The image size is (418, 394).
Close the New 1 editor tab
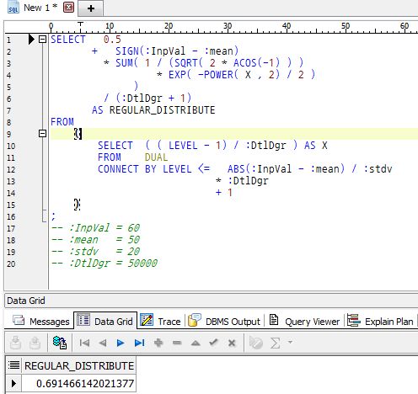68,8
